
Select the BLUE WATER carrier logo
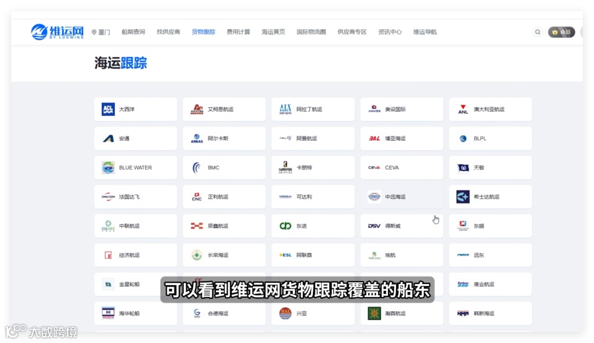[x=108, y=167]
